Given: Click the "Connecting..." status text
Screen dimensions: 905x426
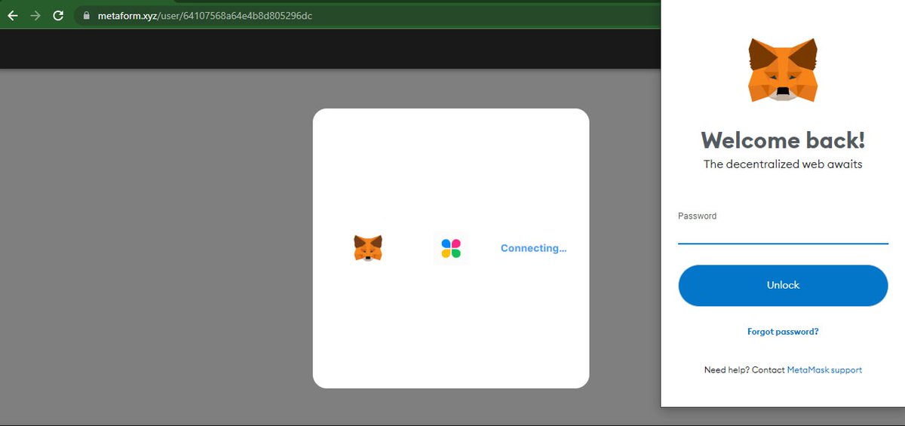Looking at the screenshot, I should pyautogui.click(x=533, y=248).
